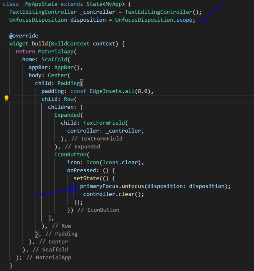Click the class name _MyAppState
Screen dimensions: 254x271
[x=40, y=4]
